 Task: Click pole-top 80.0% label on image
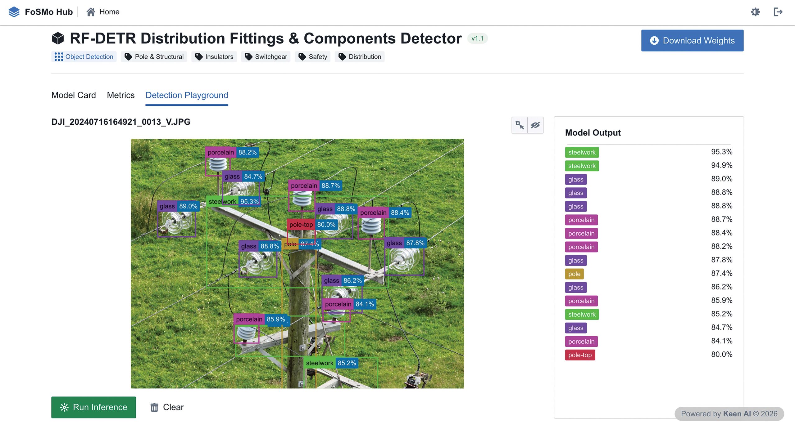[312, 225]
